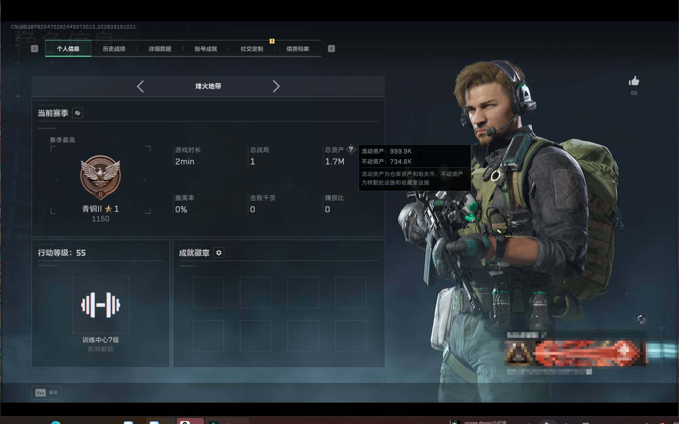
Task: Click the E key next tab icon
Action: point(331,48)
